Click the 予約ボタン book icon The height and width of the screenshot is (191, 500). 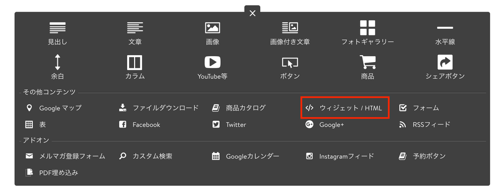coord(403,156)
